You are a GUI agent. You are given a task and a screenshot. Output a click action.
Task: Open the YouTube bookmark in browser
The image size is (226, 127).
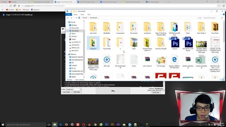10,10
